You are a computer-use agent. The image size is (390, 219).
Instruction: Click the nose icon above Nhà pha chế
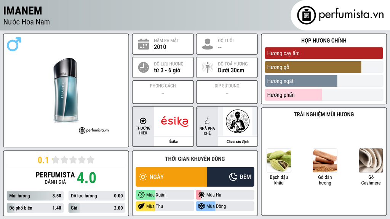pos(207,121)
